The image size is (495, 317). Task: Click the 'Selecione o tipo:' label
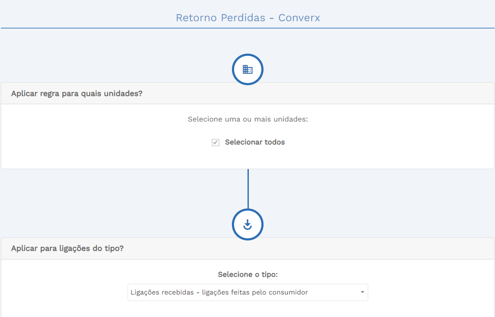(x=247, y=275)
